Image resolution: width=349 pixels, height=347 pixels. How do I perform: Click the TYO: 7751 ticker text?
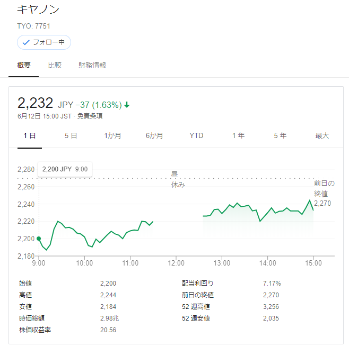pos(34,26)
